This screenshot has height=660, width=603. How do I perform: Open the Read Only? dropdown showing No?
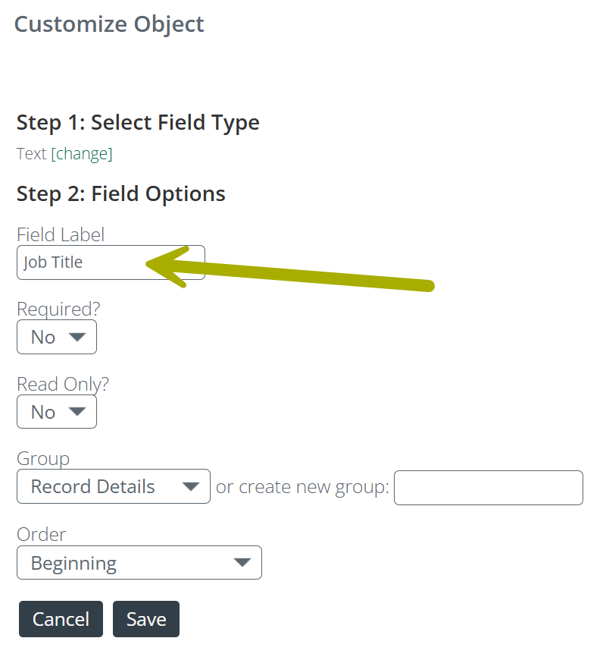coord(57,412)
